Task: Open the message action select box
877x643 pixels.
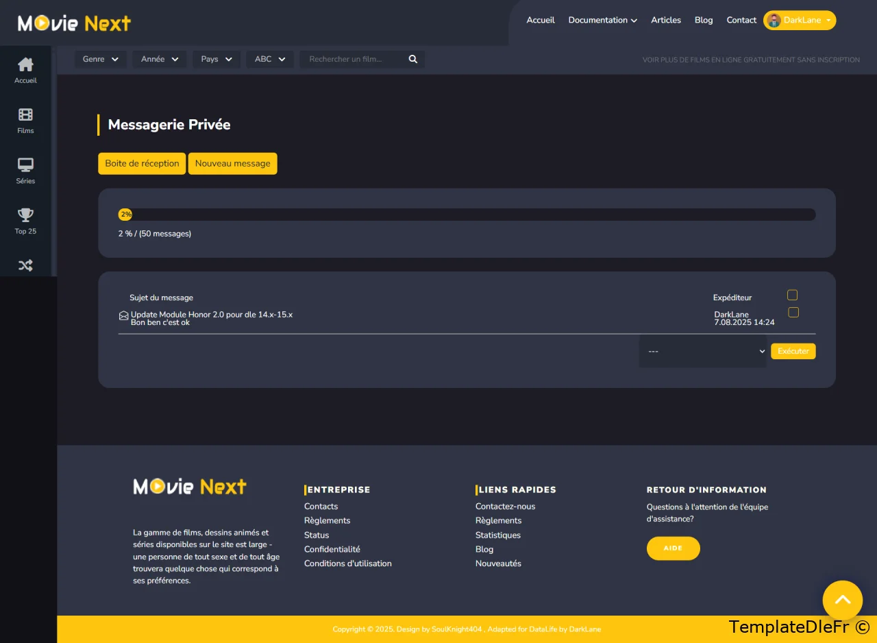Action: click(703, 351)
